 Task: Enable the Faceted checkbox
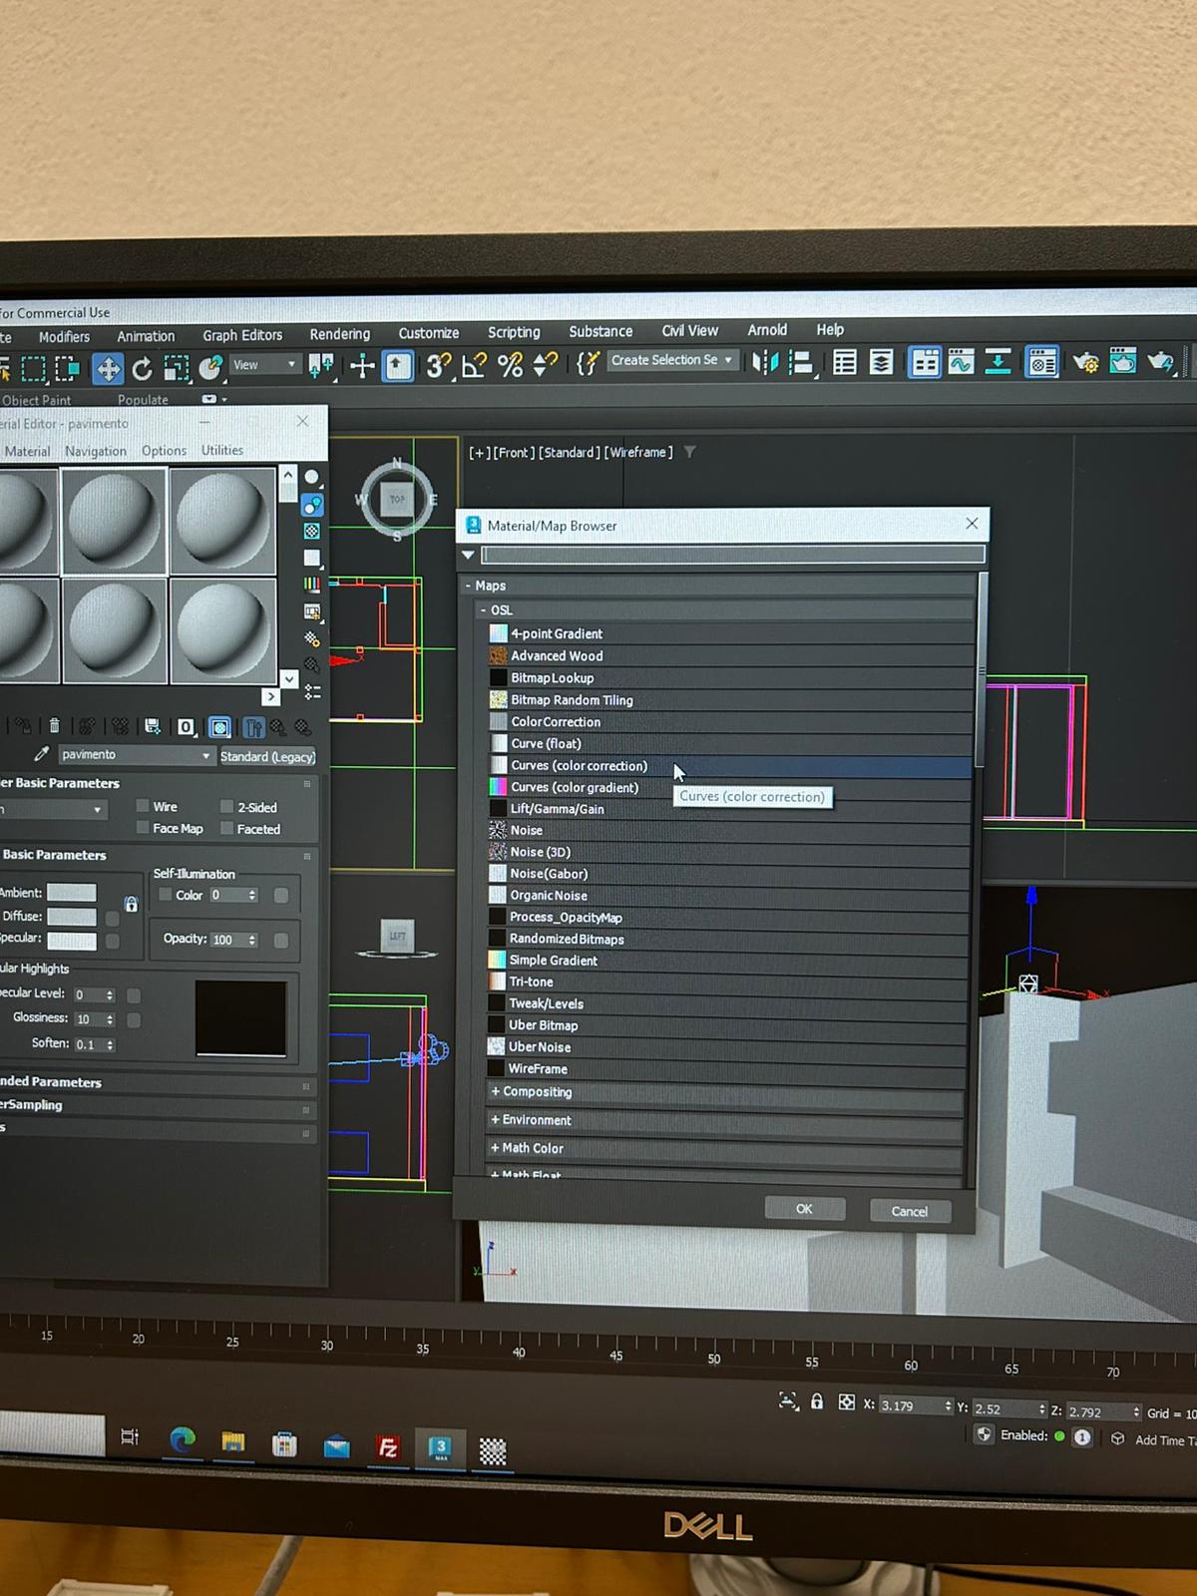226,828
